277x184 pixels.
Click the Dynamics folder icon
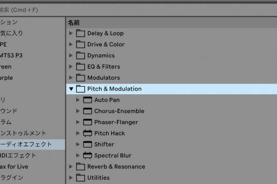point(80,55)
